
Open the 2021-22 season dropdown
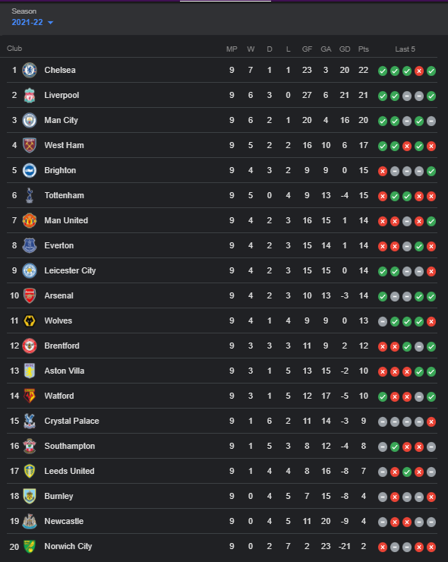pyautogui.click(x=32, y=22)
